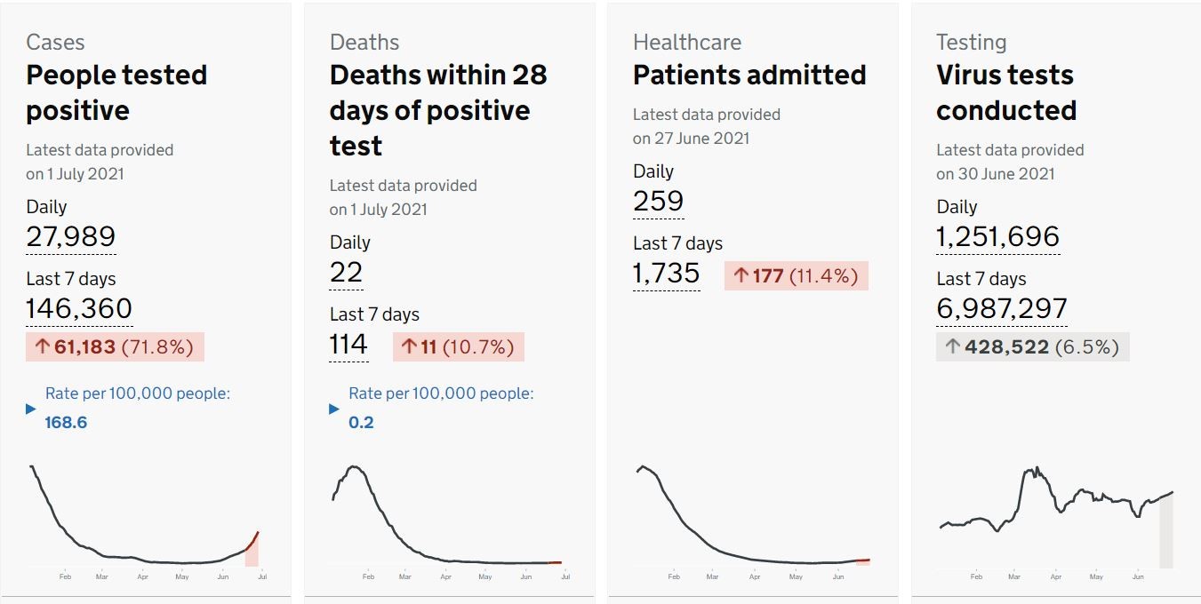The width and height of the screenshot is (1201, 604).
Task: Expand the deaths rate per 100,000 triangle
Action: point(334,409)
